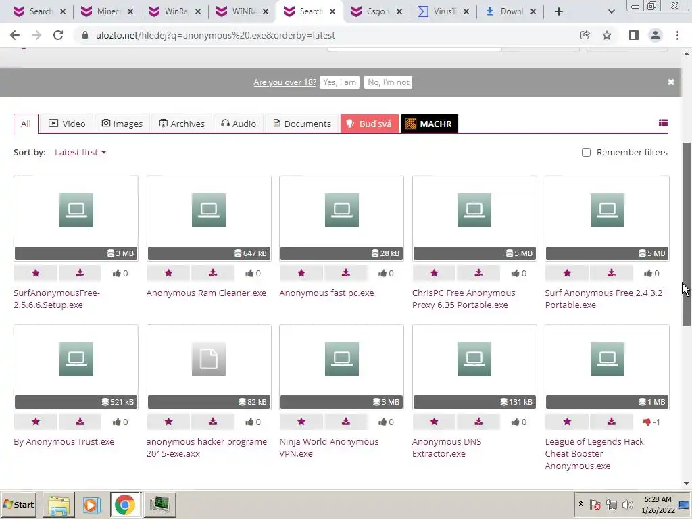Download anonymous hacker programe 2015-exe.axx via icon
This screenshot has height=519, width=692.
[x=213, y=422]
